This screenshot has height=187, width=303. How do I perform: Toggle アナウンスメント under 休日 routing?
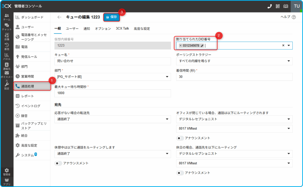coord(180,173)
